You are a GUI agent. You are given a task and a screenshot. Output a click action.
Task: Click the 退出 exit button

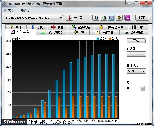pyautogui.click(x=142, y=18)
